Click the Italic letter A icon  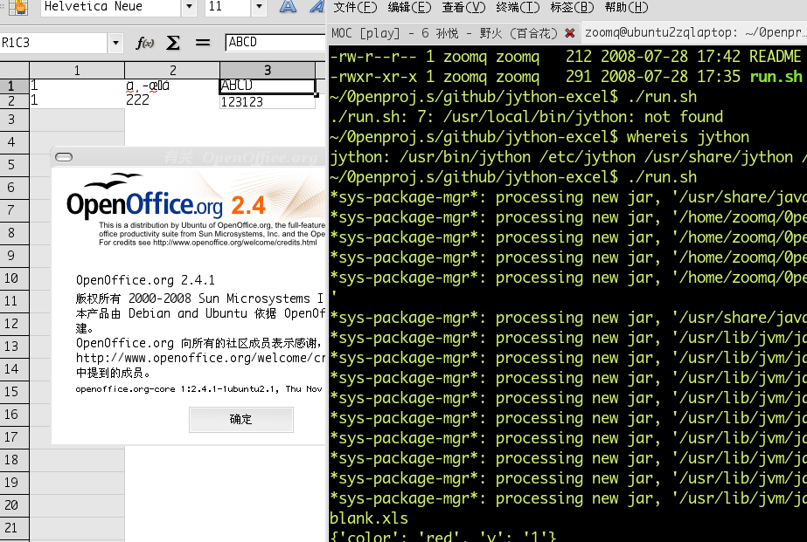pos(316,8)
